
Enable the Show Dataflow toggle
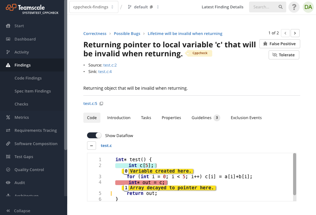tap(94, 135)
